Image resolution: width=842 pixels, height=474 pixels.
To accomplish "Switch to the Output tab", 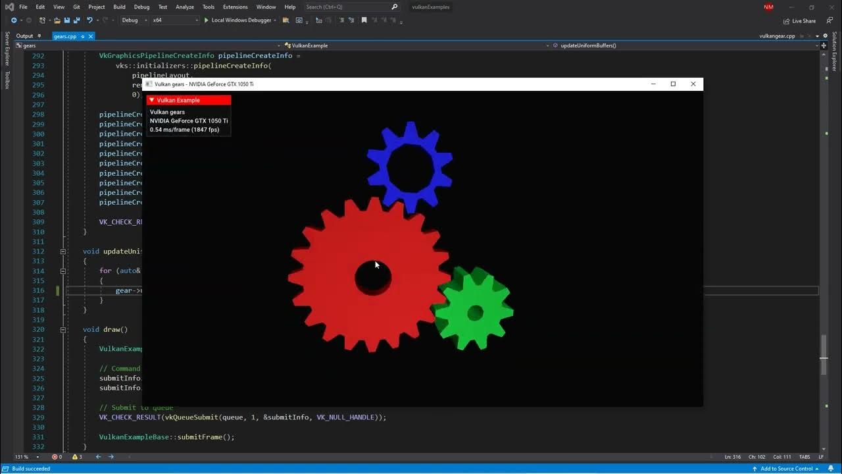I will click(25, 36).
